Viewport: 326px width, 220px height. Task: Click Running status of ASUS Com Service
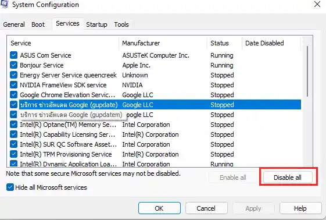[x=222, y=55]
